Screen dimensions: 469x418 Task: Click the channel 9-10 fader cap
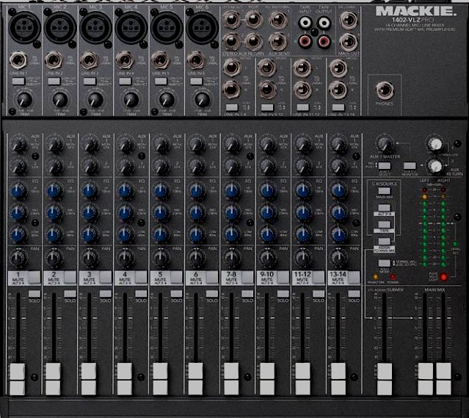coord(267,379)
